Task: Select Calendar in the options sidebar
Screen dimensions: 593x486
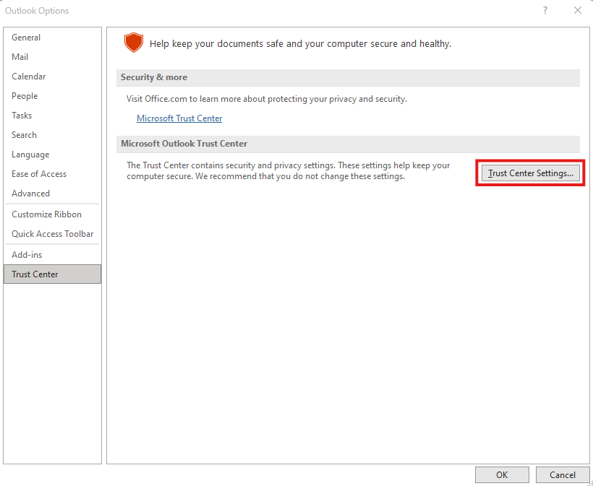Action: coord(29,77)
